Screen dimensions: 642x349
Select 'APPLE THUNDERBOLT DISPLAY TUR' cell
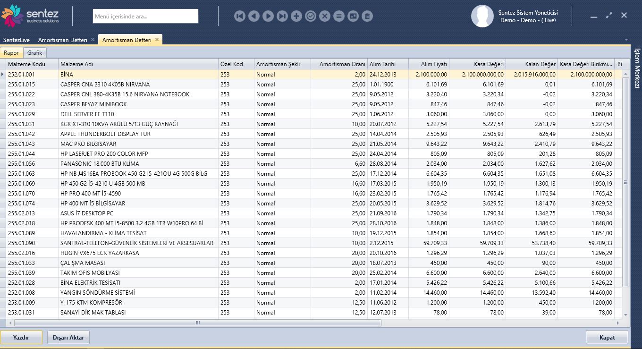[138, 134]
